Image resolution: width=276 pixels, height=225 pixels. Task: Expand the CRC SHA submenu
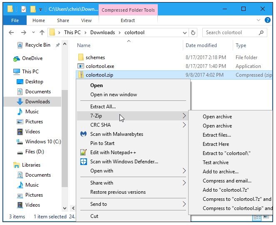[184, 125]
